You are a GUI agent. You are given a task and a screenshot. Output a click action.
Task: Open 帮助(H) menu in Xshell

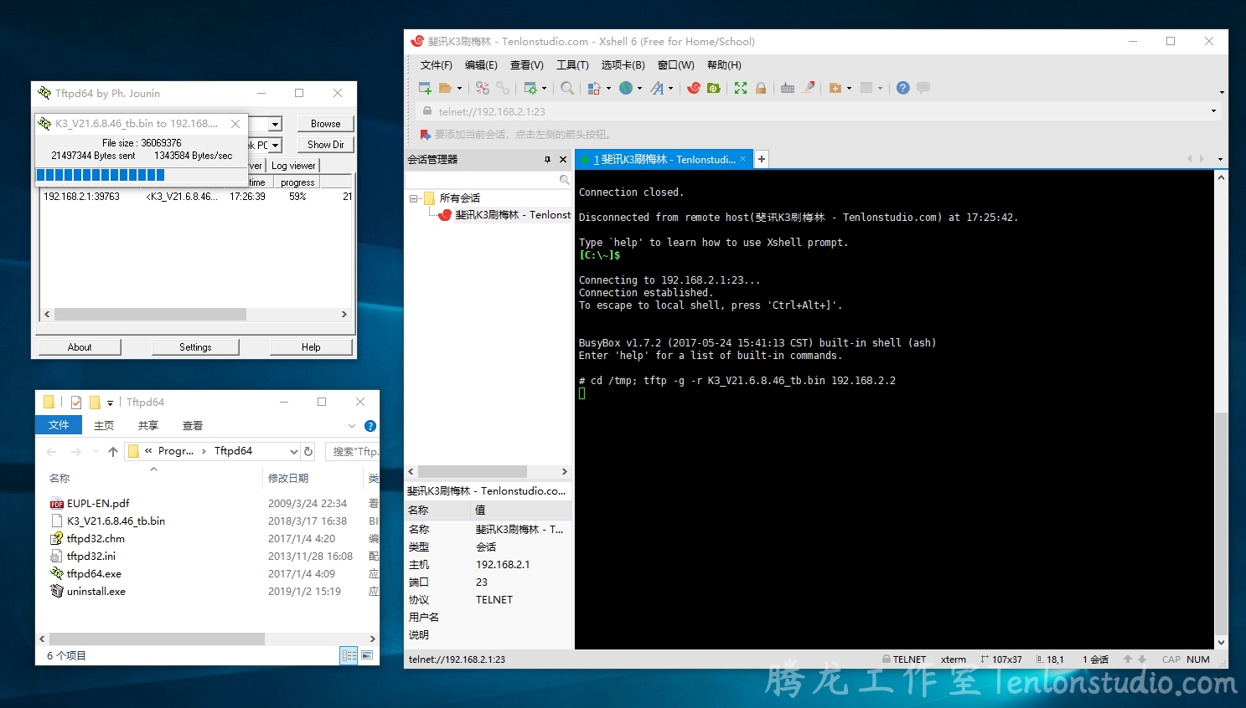[x=724, y=65]
